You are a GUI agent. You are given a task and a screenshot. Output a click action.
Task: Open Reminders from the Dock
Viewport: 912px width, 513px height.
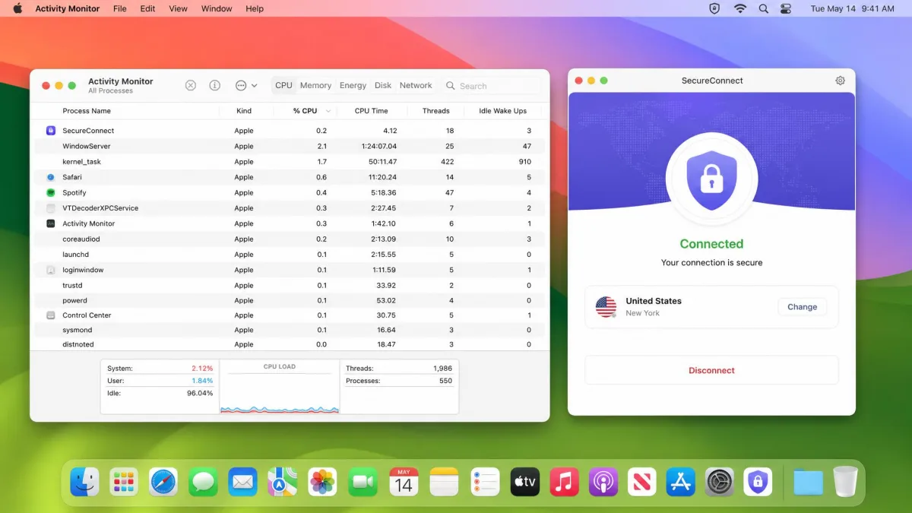[485, 482]
